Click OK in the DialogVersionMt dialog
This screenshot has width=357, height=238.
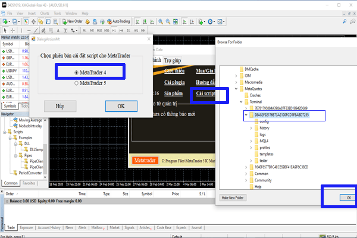121,106
